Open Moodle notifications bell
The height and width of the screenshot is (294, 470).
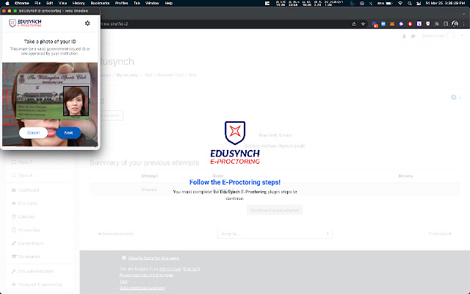tap(404, 36)
